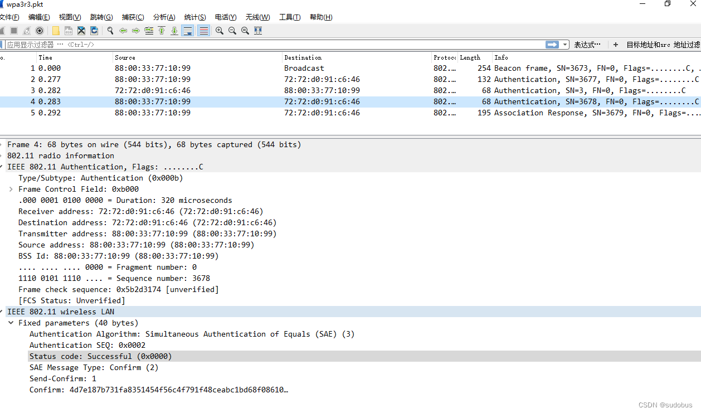Save the capture file icon
Viewport: 701px width, 413px height.
tap(69, 31)
